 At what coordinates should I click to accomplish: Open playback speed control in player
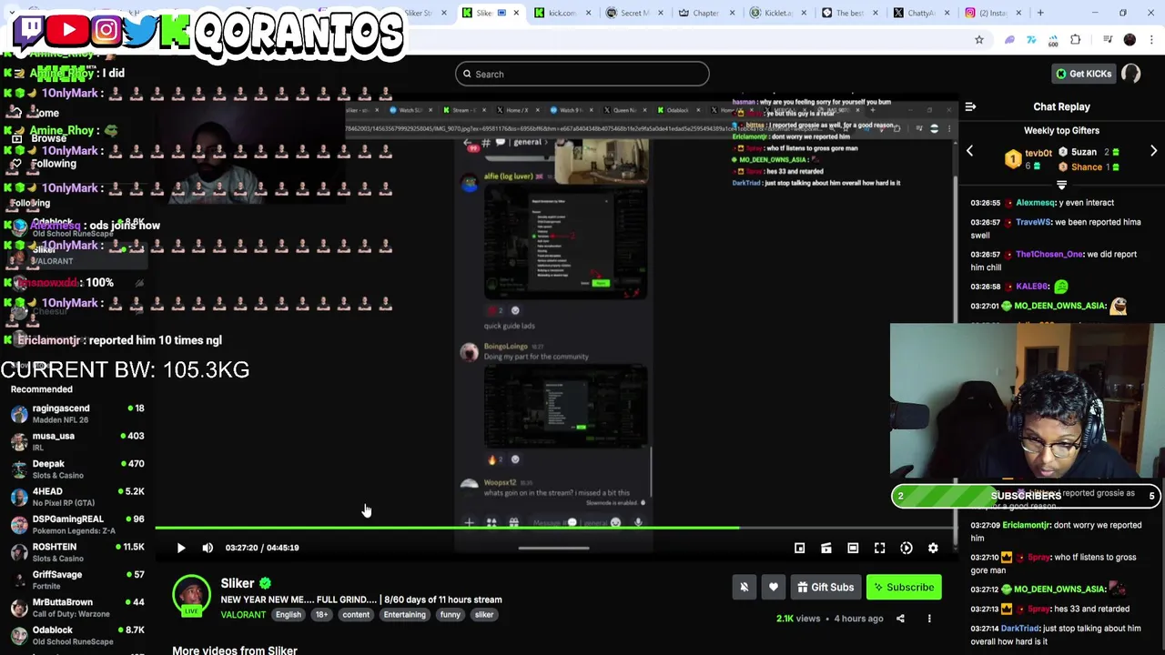tap(907, 548)
